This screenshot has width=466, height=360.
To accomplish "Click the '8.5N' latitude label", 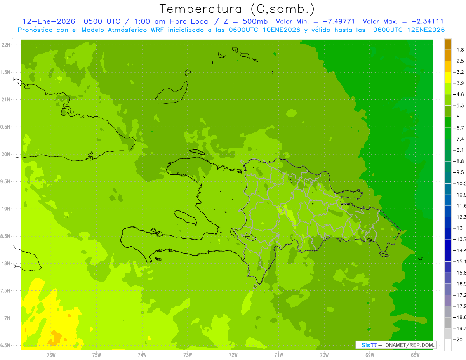I will click(x=6, y=236).
